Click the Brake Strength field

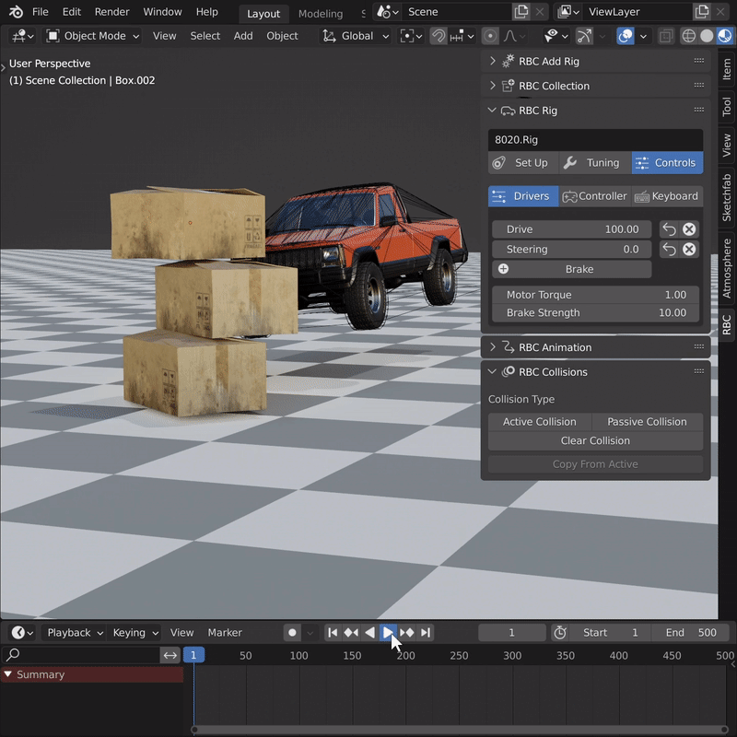click(595, 312)
